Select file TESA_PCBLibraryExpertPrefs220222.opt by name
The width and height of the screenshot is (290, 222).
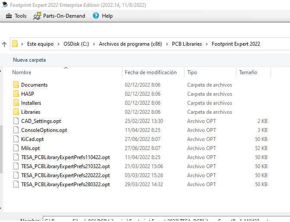(65, 175)
